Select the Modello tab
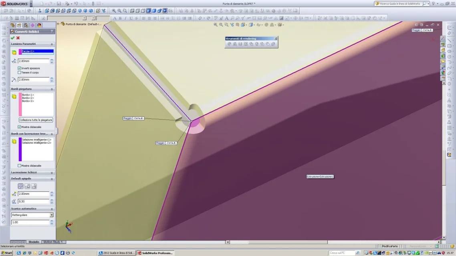456x256 pixels. pyautogui.click(x=34, y=242)
